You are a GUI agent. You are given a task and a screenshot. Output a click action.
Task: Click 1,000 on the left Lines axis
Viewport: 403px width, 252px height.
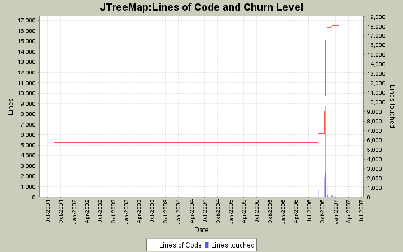pyautogui.click(x=28, y=186)
